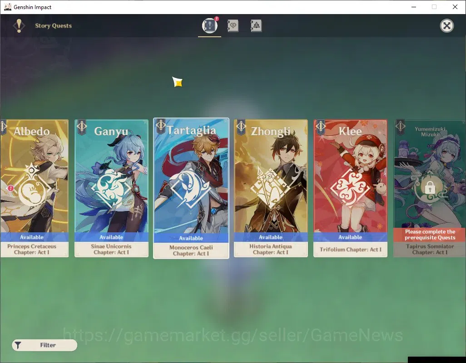This screenshot has width=466, height=363.
Task: Close the Genshin Impact window
Action: pos(455,7)
